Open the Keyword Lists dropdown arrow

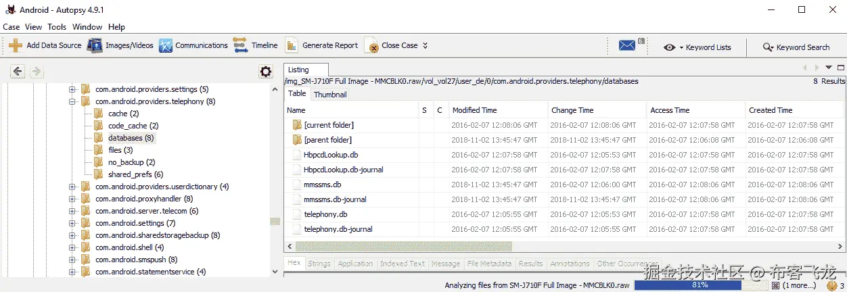[681, 48]
